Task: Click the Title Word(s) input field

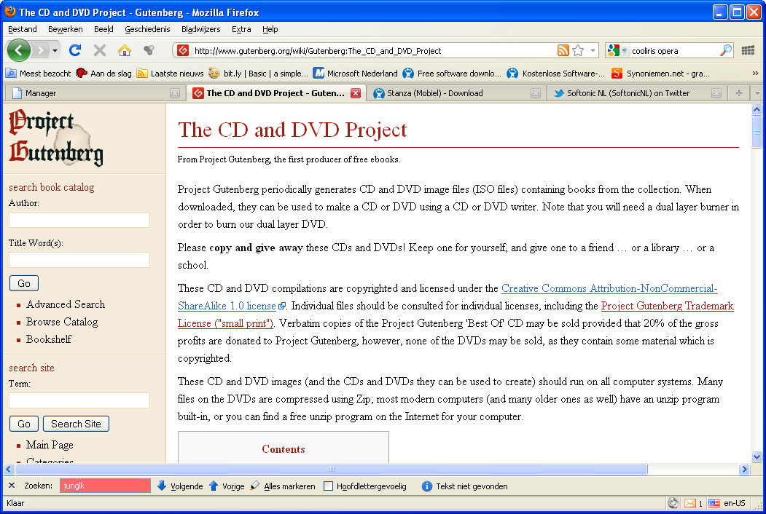Action: (x=79, y=260)
